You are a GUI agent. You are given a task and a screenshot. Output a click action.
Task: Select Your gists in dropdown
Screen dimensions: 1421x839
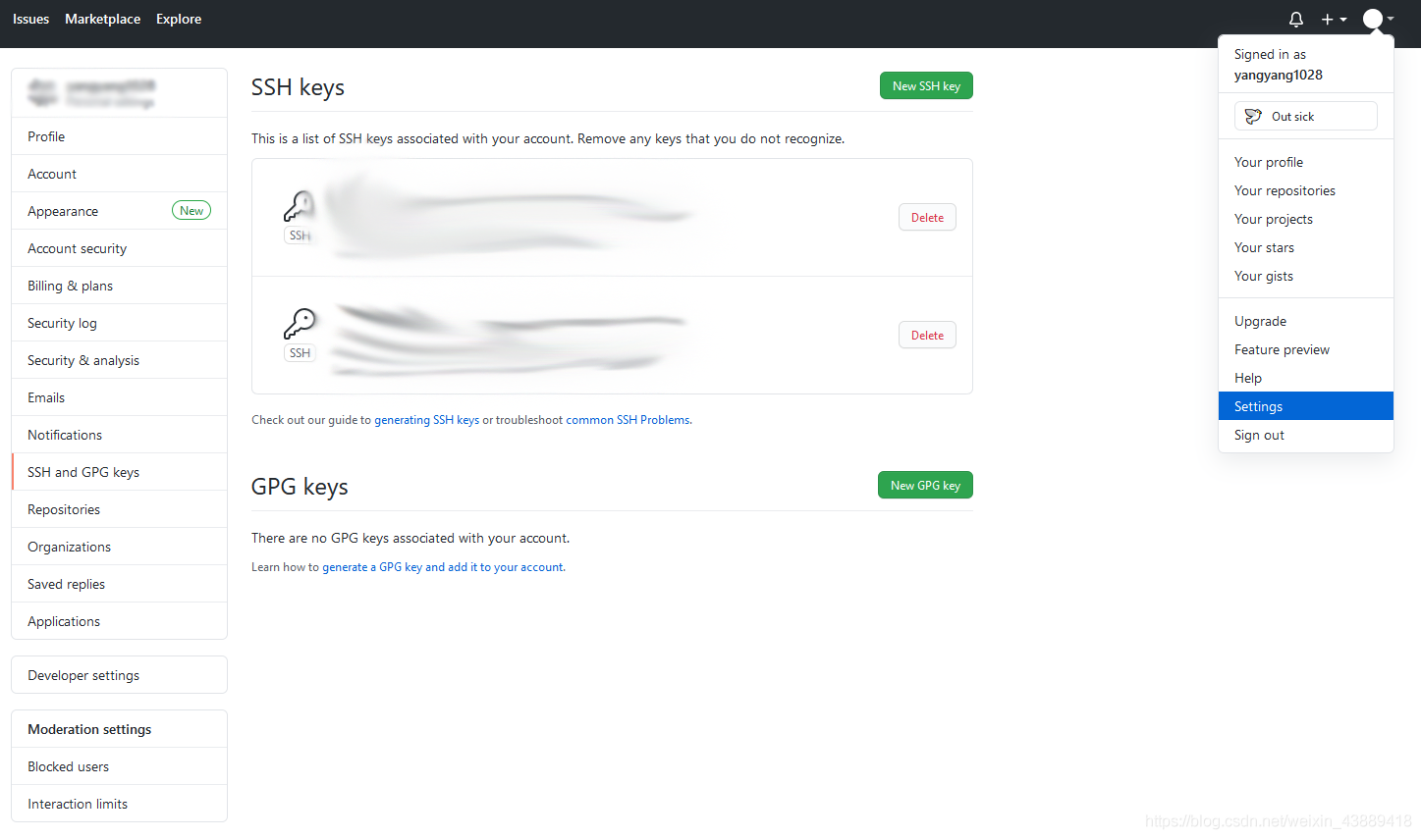coord(1305,276)
